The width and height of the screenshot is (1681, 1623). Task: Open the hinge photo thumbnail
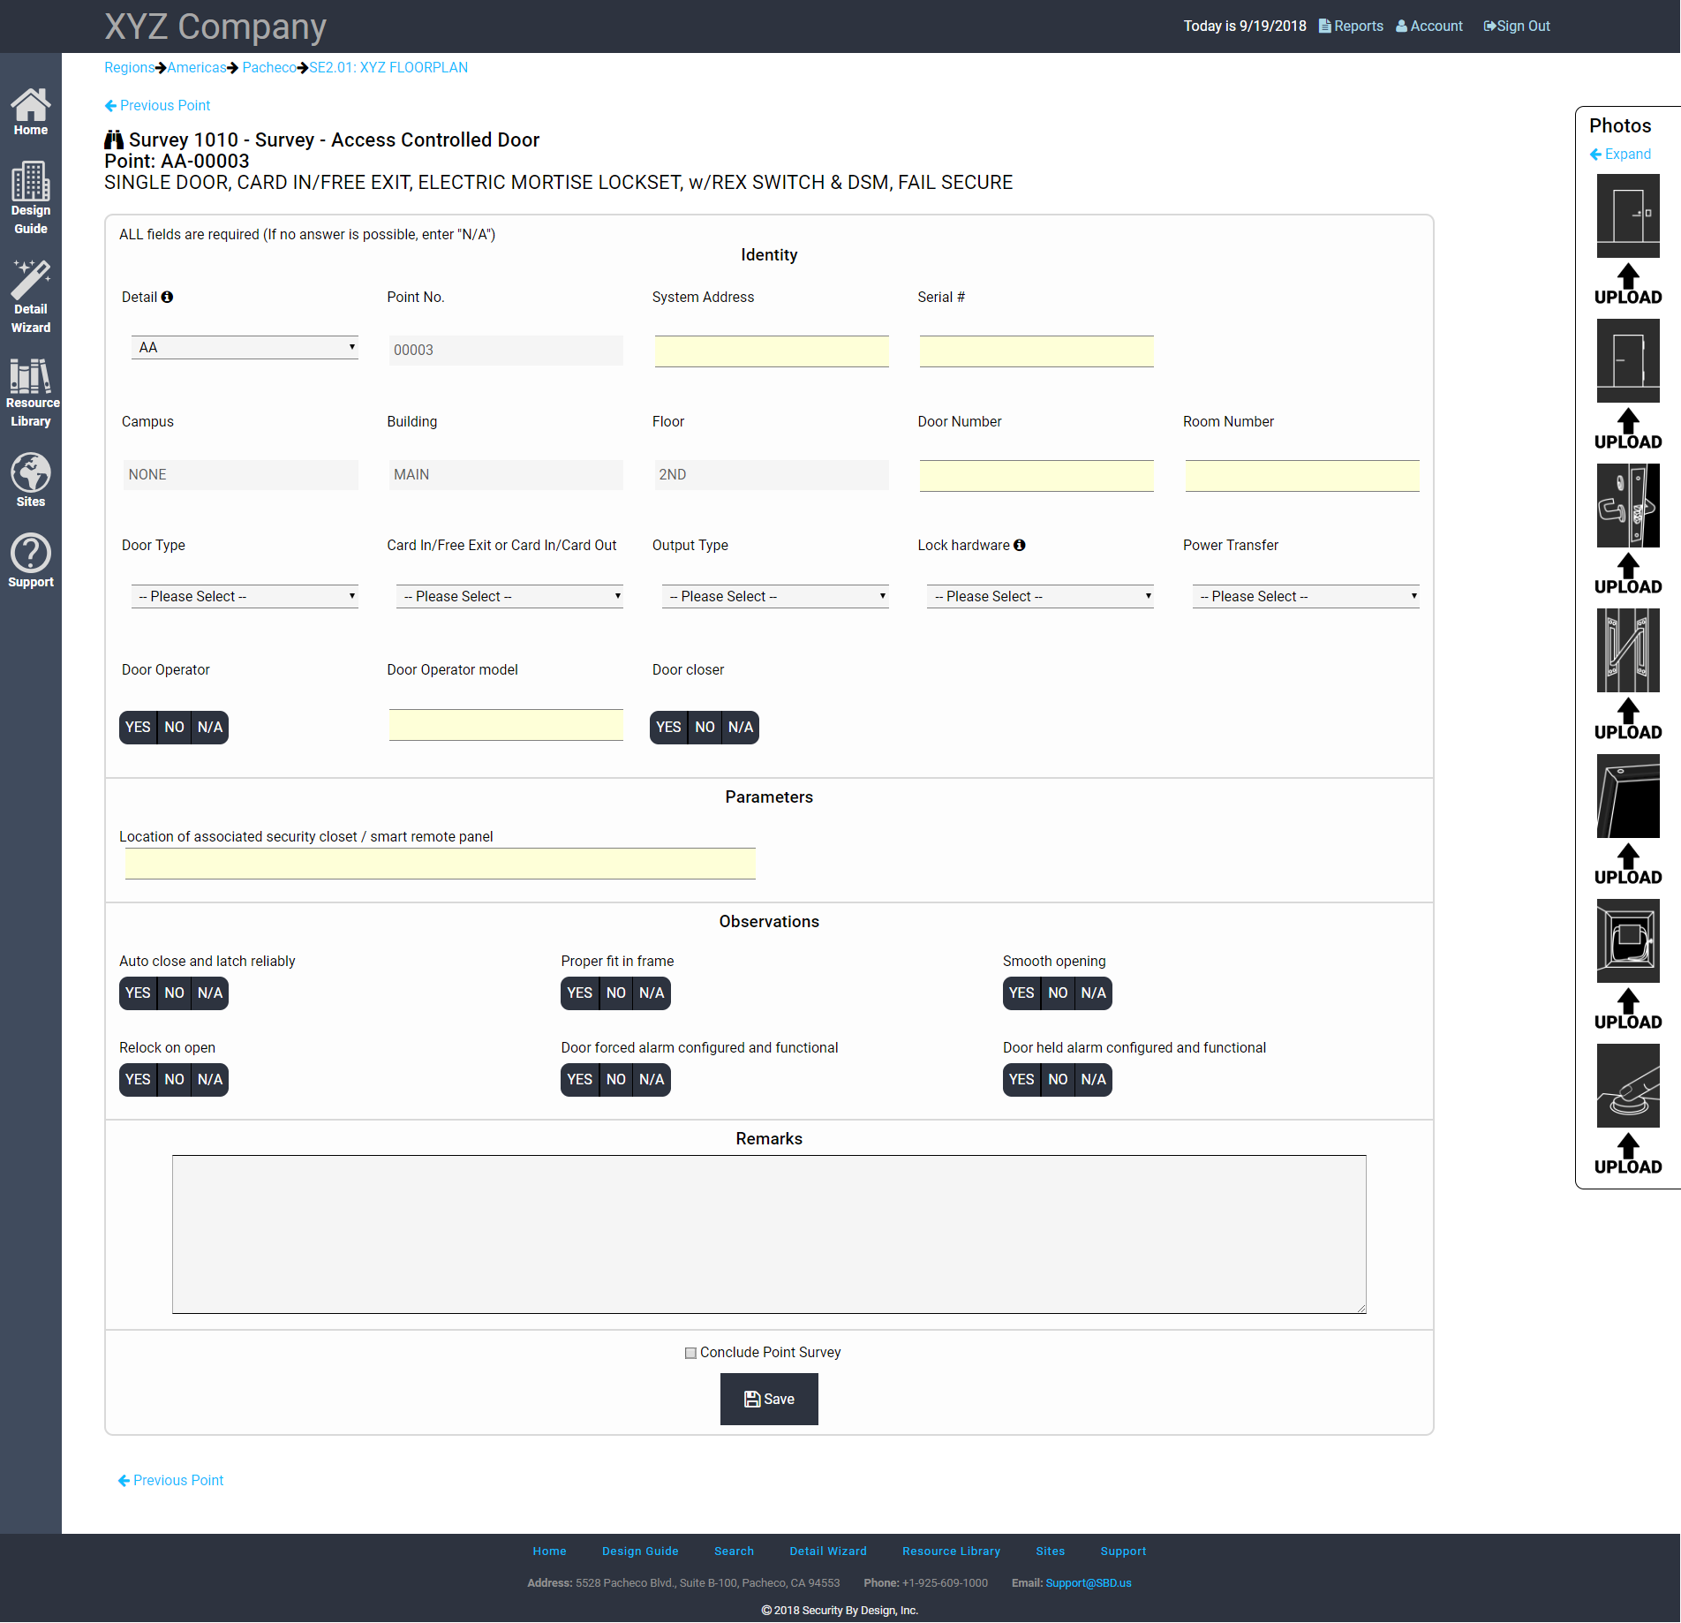(1628, 651)
